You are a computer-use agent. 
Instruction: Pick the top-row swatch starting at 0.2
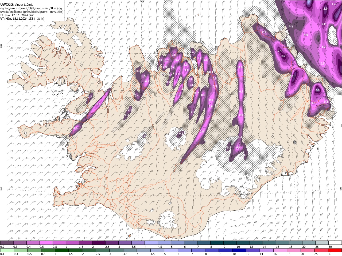[7, 243]
